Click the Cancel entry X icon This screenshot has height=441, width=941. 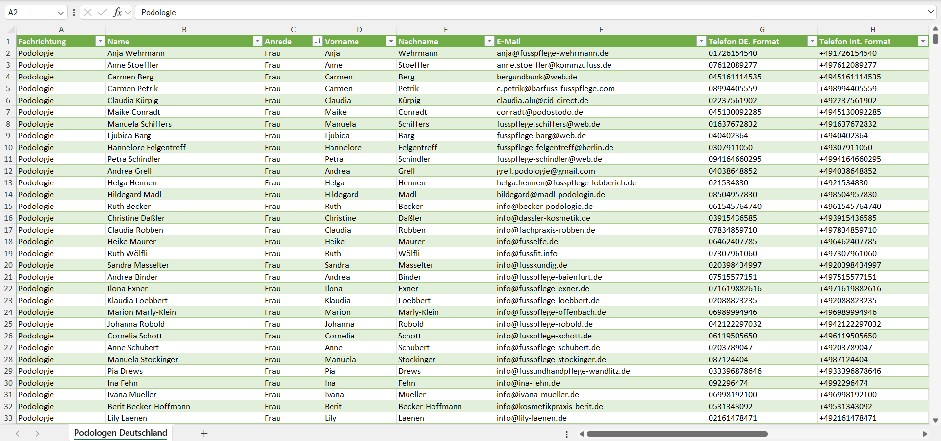click(x=88, y=12)
